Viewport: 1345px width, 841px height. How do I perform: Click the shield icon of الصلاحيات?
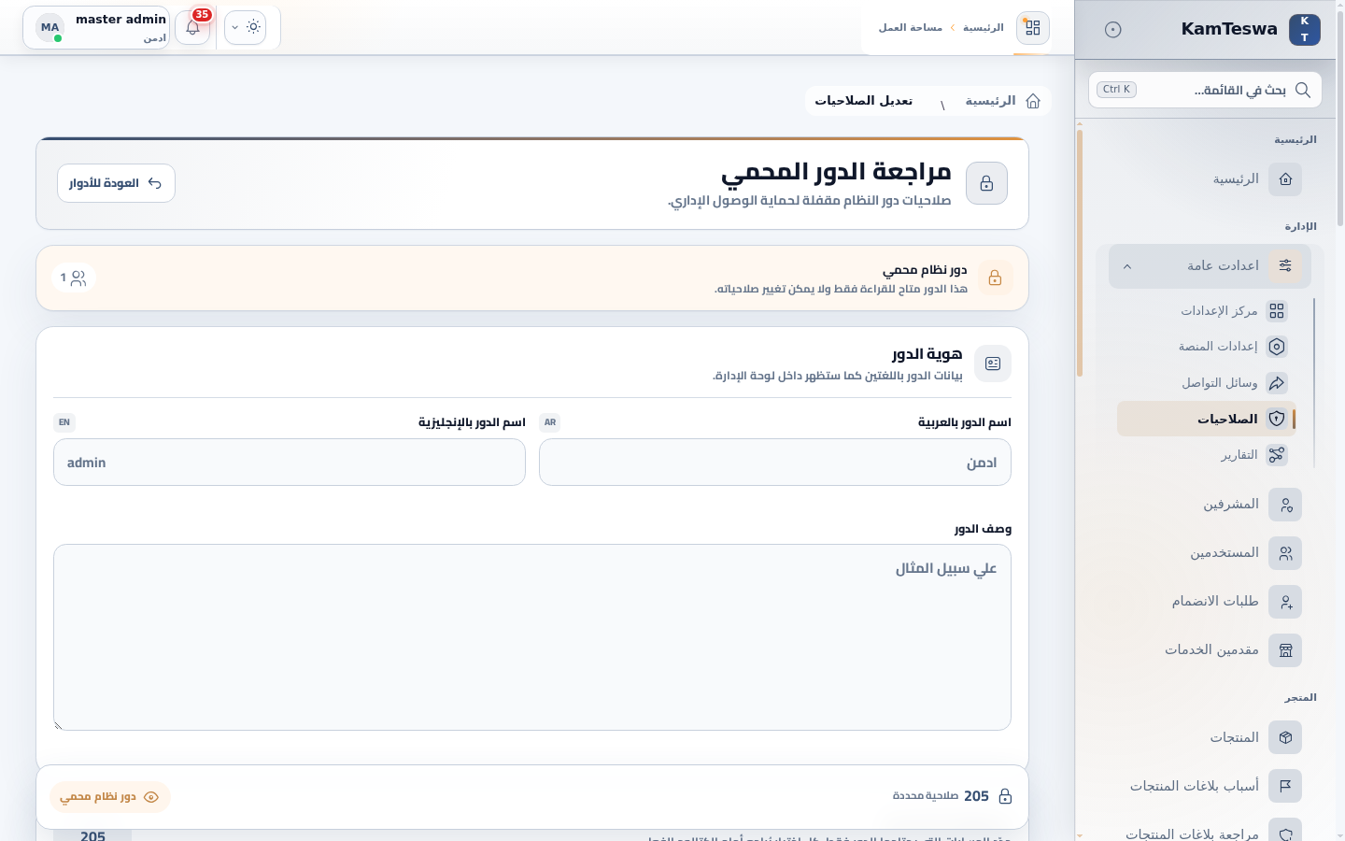(1277, 419)
